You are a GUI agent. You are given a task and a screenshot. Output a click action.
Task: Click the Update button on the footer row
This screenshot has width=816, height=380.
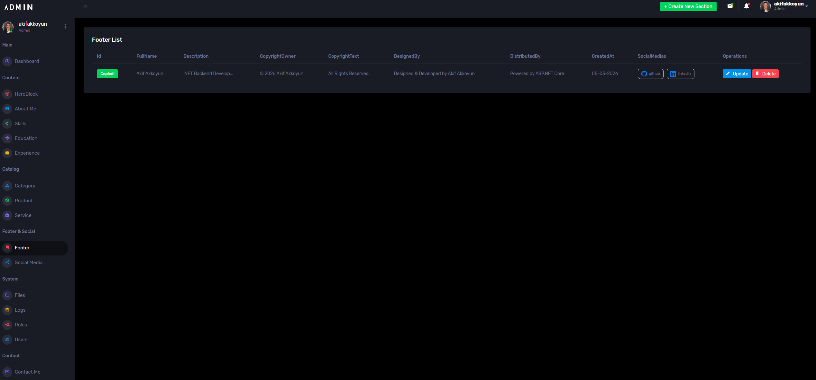coord(737,73)
